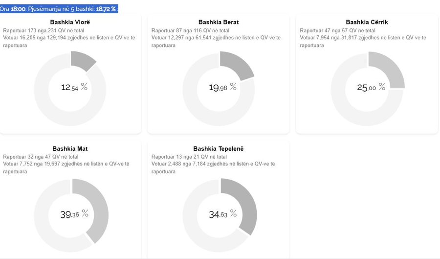Viewport: 440px width, 259px height.
Task: Click the Bashkia Cërrik card title
Action: (367, 22)
